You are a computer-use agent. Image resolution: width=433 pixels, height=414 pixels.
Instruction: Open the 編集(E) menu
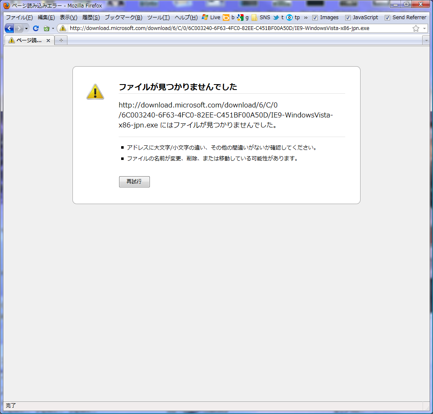coord(46,17)
